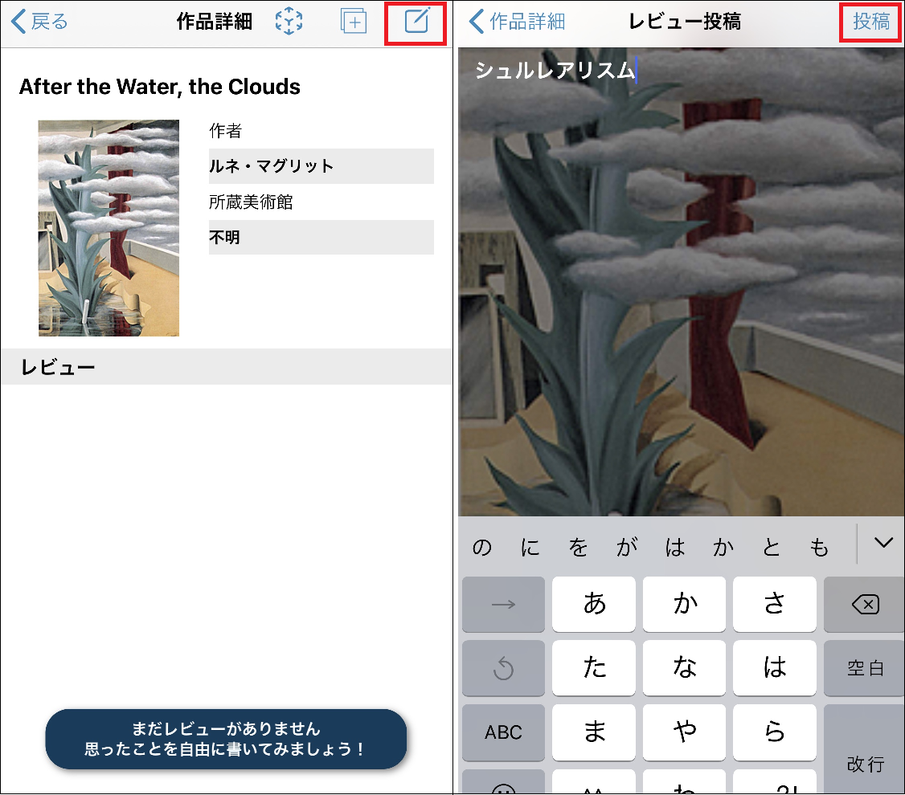Choose suggestion を in candidate bar
The height and width of the screenshot is (795, 905).
tap(578, 548)
